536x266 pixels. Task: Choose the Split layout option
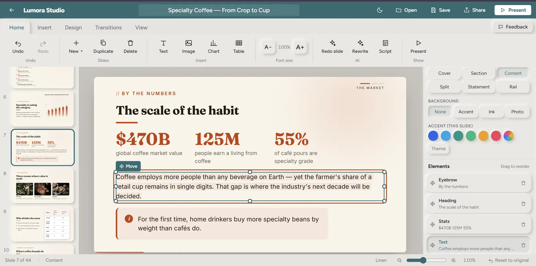click(x=444, y=87)
